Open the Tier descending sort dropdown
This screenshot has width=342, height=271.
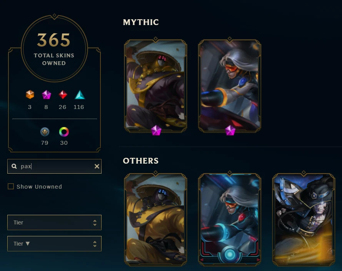(x=54, y=244)
